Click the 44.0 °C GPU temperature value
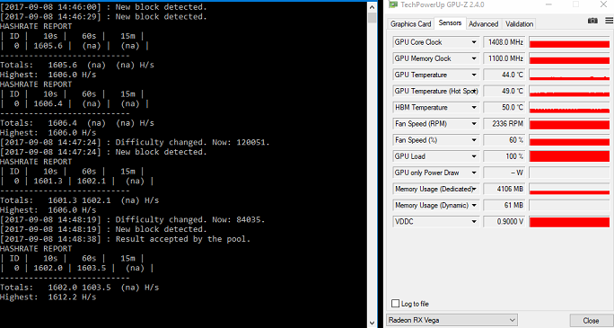 pyautogui.click(x=504, y=75)
